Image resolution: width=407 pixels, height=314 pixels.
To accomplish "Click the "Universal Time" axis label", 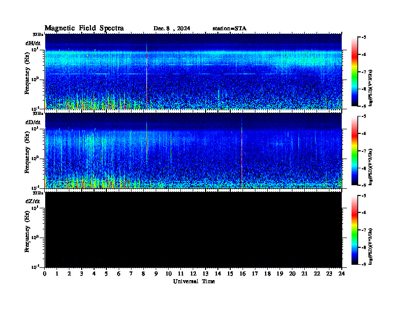I will pyautogui.click(x=194, y=281).
